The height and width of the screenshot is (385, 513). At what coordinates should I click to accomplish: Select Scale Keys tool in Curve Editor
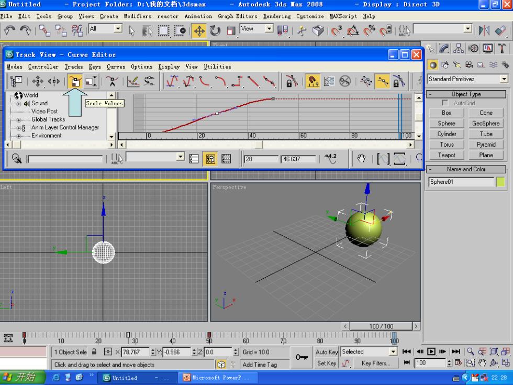pos(75,81)
